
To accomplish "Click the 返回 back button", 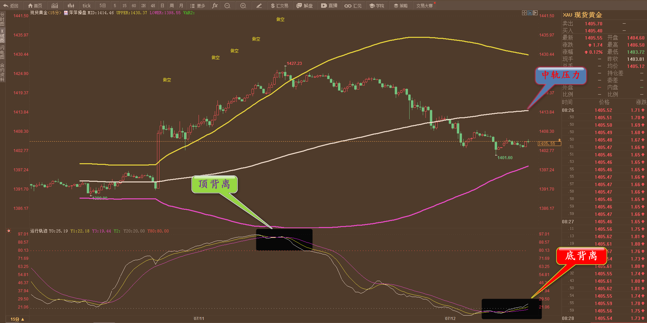I will click(x=10, y=5).
